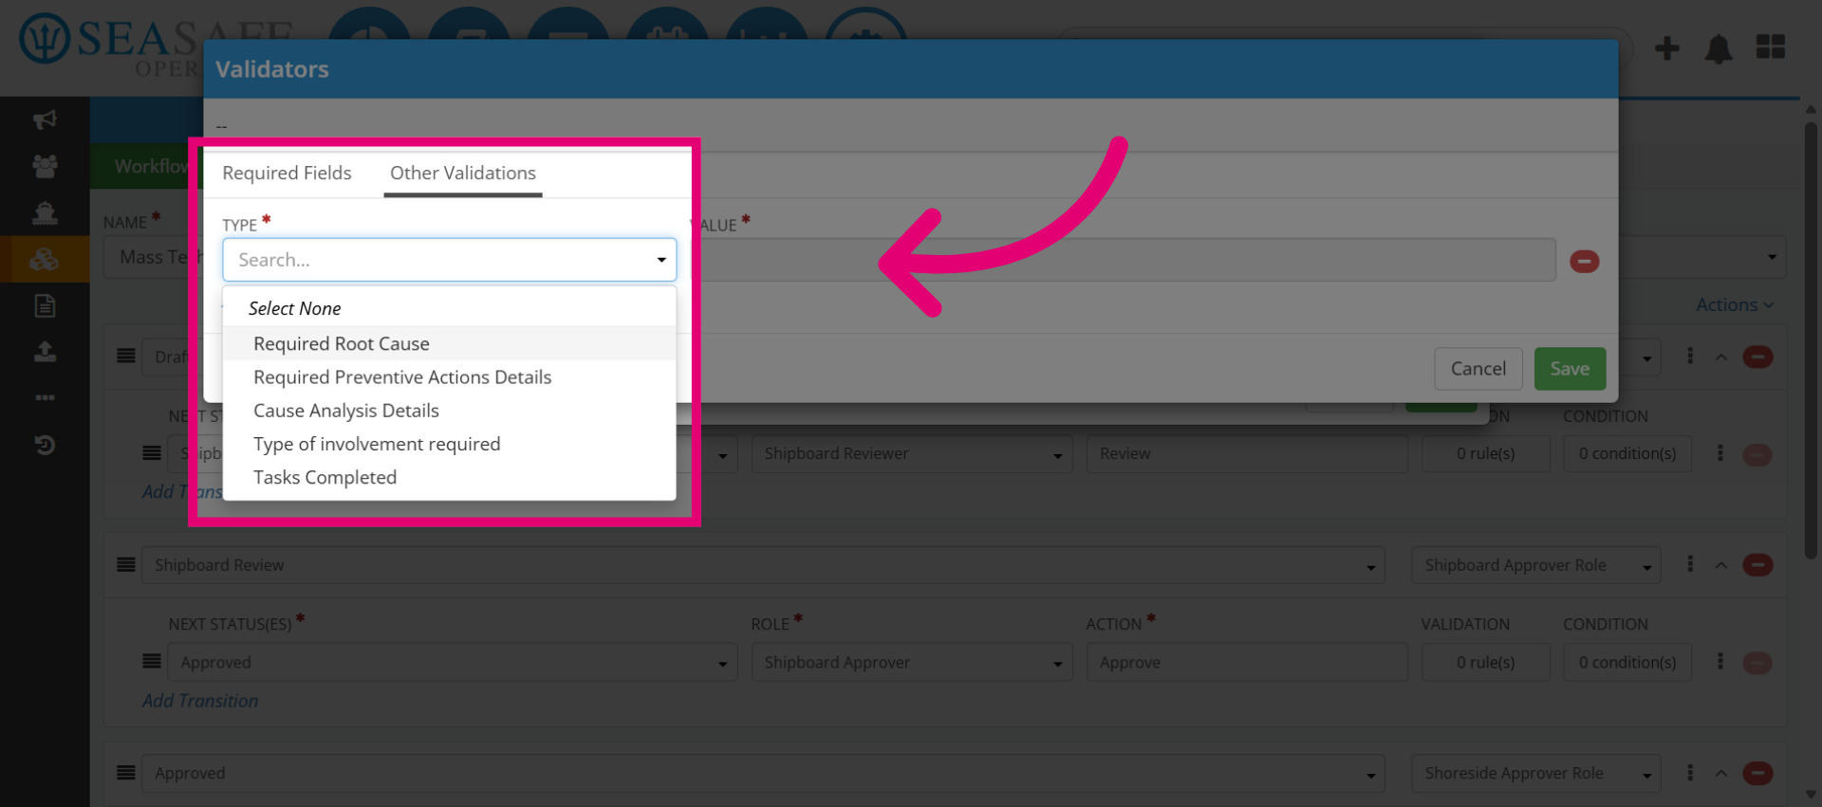Click drag handle of Approved next-status row
1822x807 pixels.
(152, 661)
